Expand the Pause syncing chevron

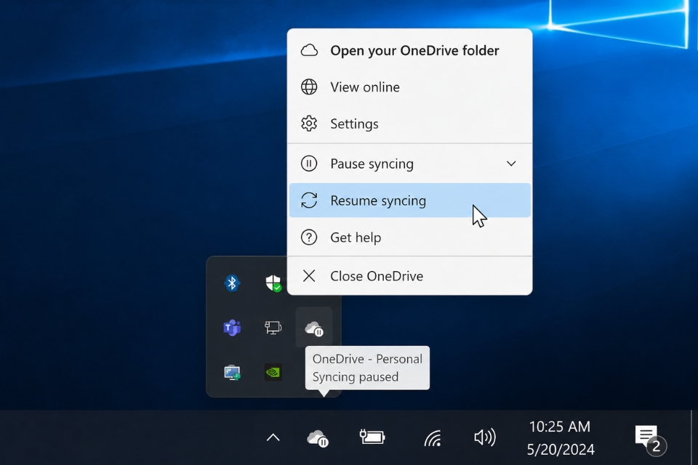pyautogui.click(x=511, y=163)
